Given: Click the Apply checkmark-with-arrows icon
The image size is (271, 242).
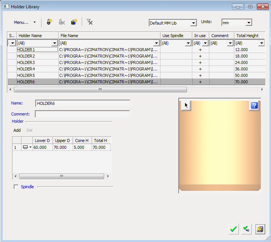Looking at the screenshot, I should pyautogui.click(x=246, y=229).
